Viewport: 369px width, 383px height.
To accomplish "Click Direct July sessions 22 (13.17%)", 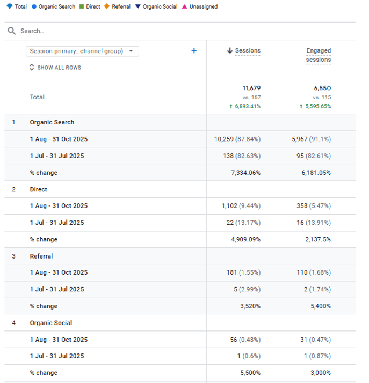I will click(243, 223).
